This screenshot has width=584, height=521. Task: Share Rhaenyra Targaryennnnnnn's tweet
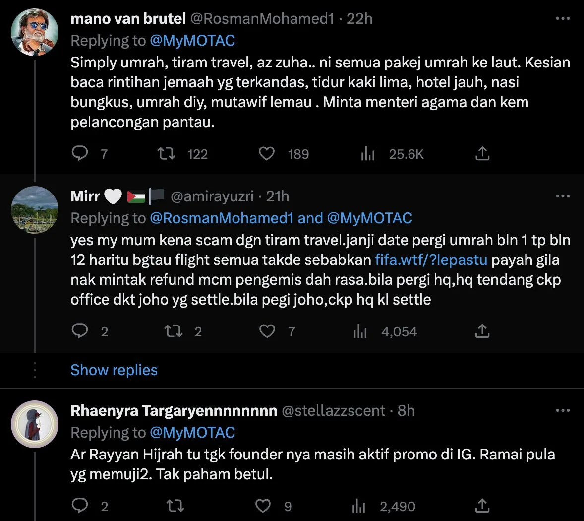tap(482, 506)
